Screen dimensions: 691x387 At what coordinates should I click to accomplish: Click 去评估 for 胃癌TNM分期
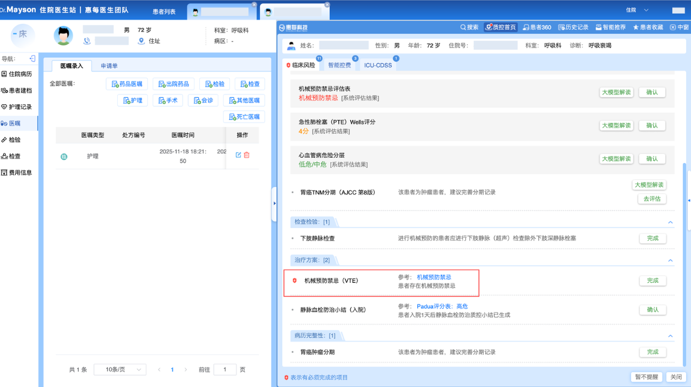pos(652,198)
